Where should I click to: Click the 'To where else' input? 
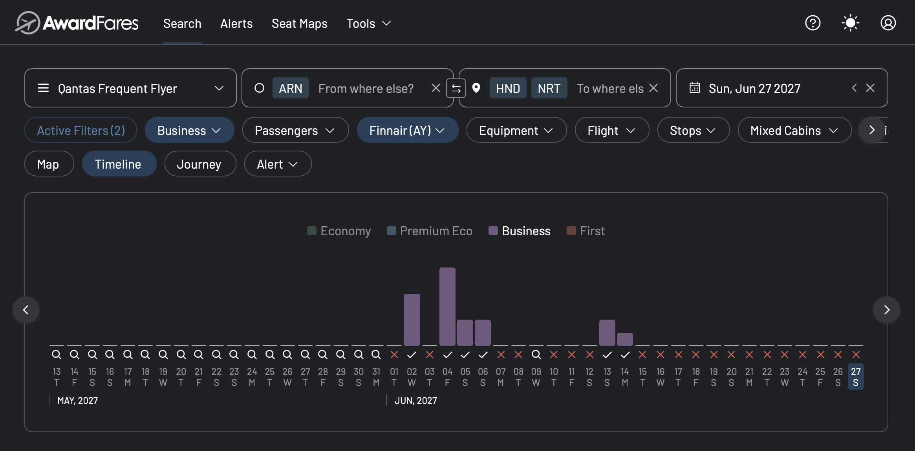click(610, 88)
